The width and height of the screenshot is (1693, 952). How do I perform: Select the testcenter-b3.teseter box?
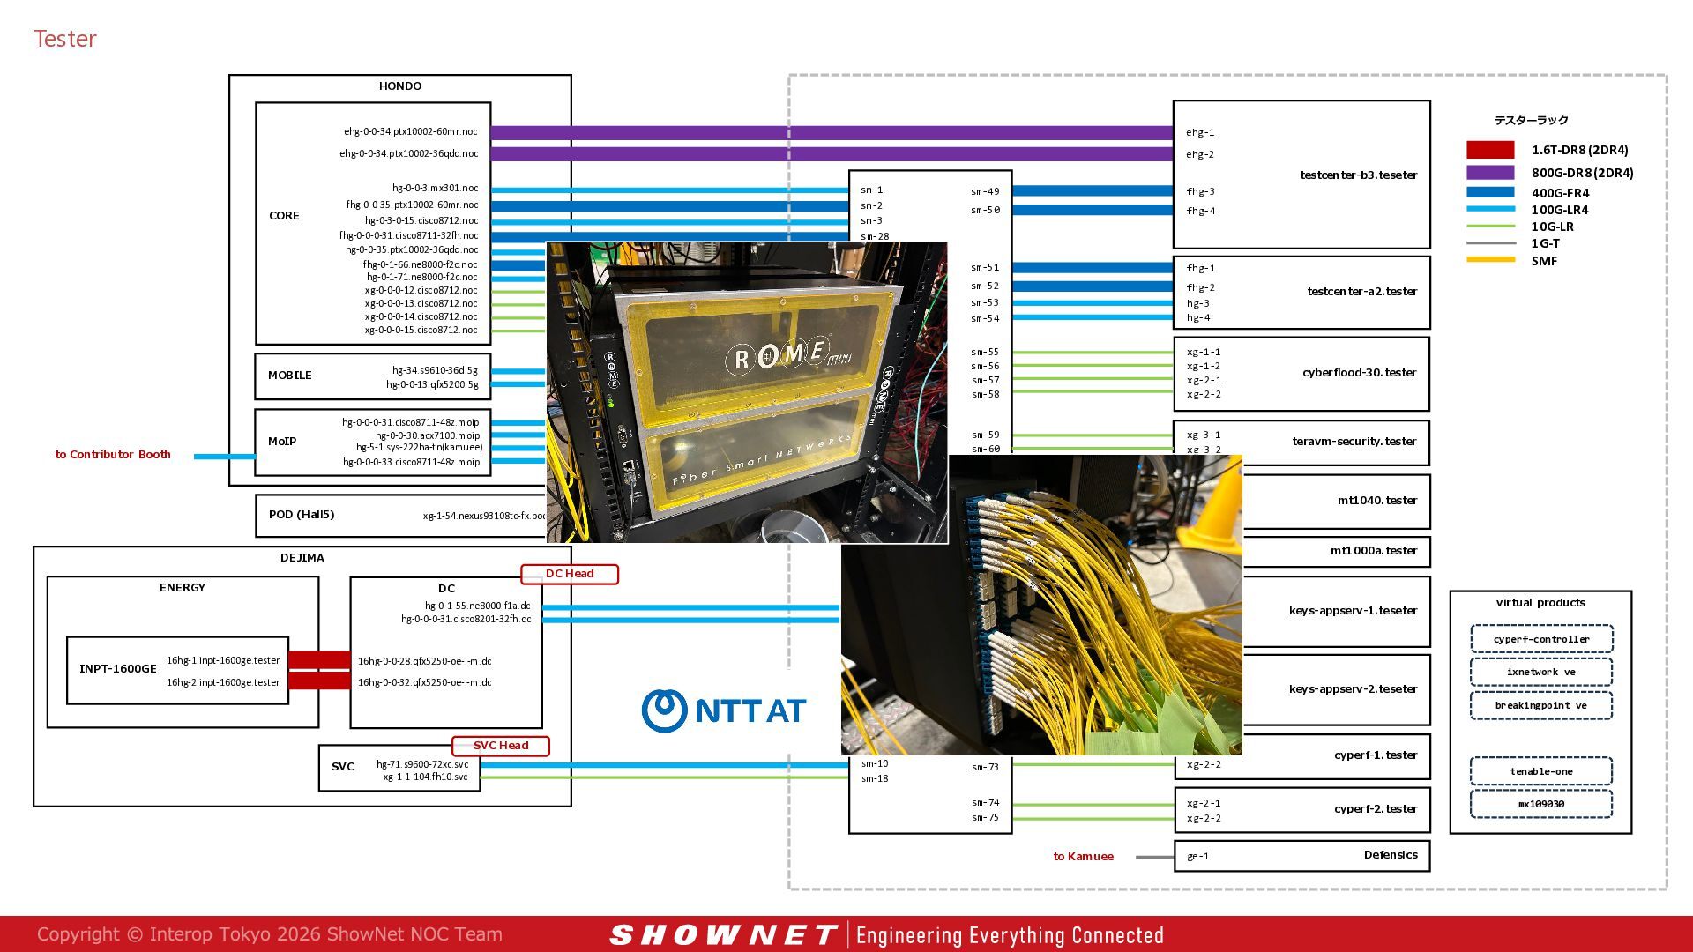pyautogui.click(x=1301, y=175)
